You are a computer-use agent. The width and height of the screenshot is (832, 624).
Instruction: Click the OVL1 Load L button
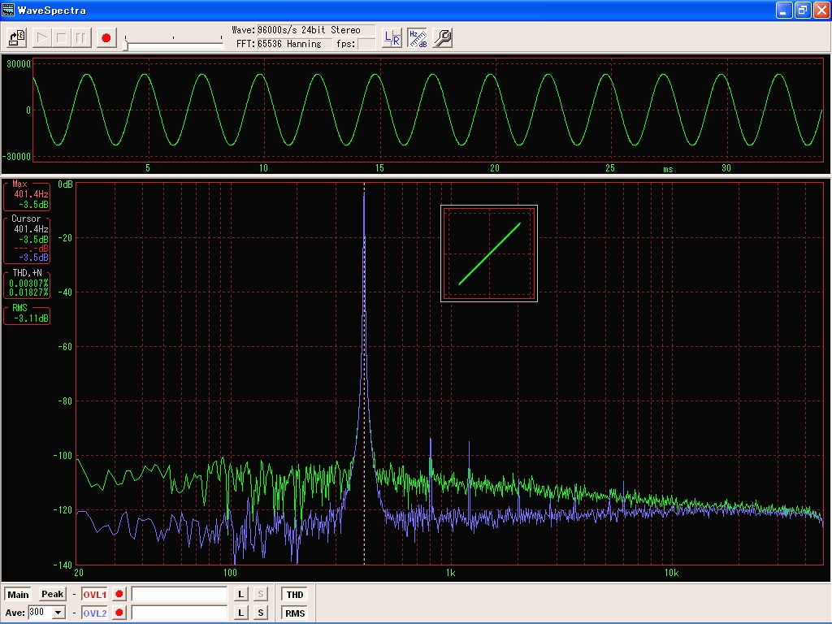coord(240,594)
